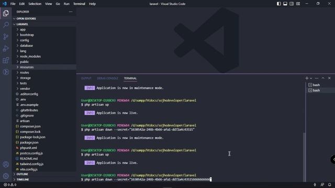Viewport: 335px width, 188px height.
Task: Open Run and Debug view icon
Action: coord(6,49)
